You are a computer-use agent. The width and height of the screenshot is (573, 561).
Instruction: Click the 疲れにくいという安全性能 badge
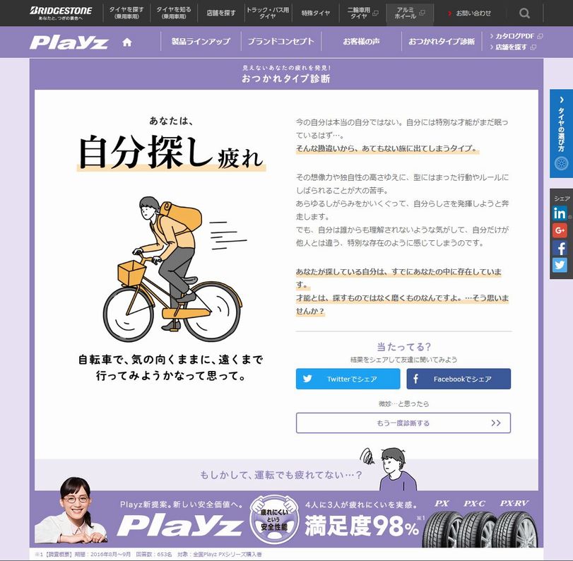(x=274, y=519)
